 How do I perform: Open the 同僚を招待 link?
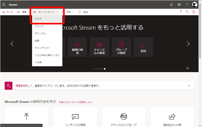coord(22,86)
